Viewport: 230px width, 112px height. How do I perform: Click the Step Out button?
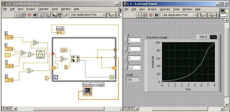[x=65, y=15]
